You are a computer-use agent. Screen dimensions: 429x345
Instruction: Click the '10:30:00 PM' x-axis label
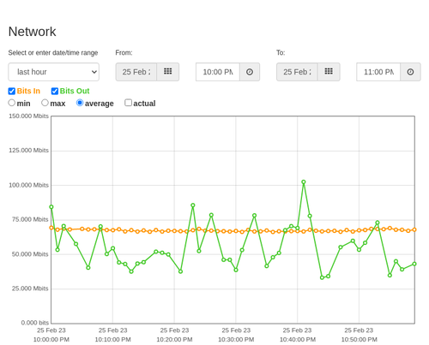click(236, 340)
